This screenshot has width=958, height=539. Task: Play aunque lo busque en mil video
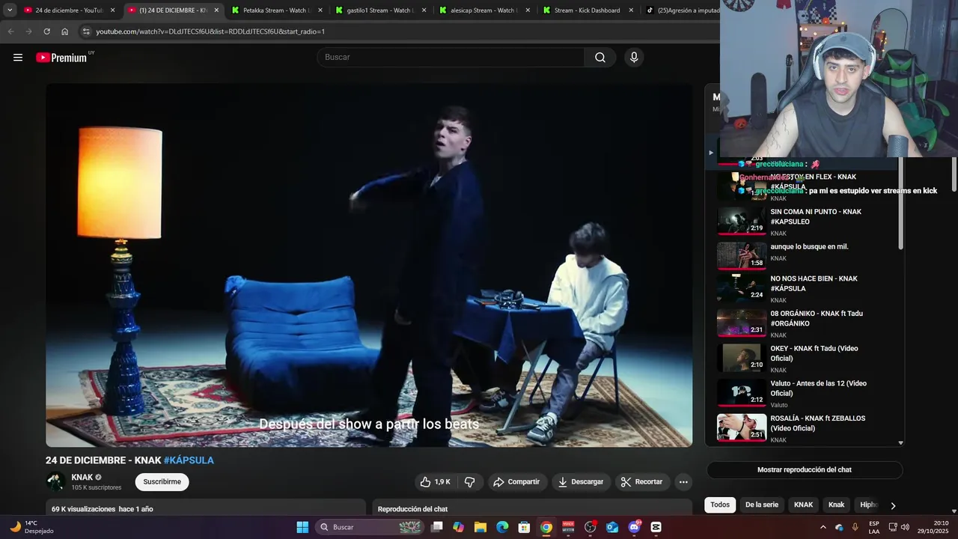(x=805, y=256)
